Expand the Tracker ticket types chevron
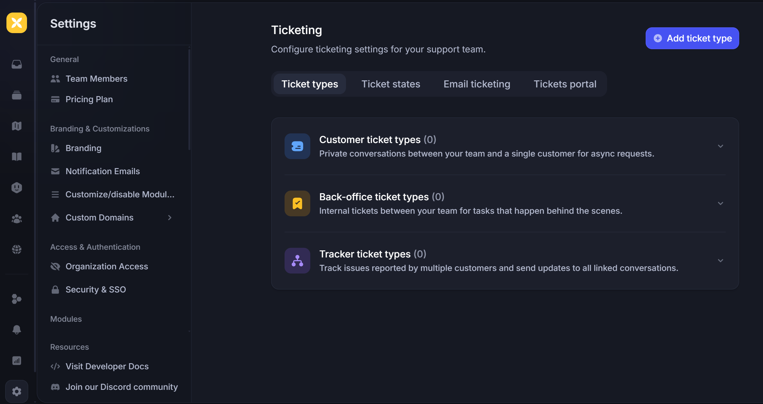The image size is (763, 404). point(720,261)
